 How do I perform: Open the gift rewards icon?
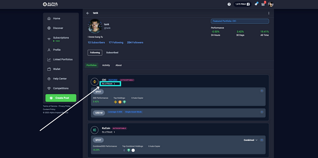point(263,4)
